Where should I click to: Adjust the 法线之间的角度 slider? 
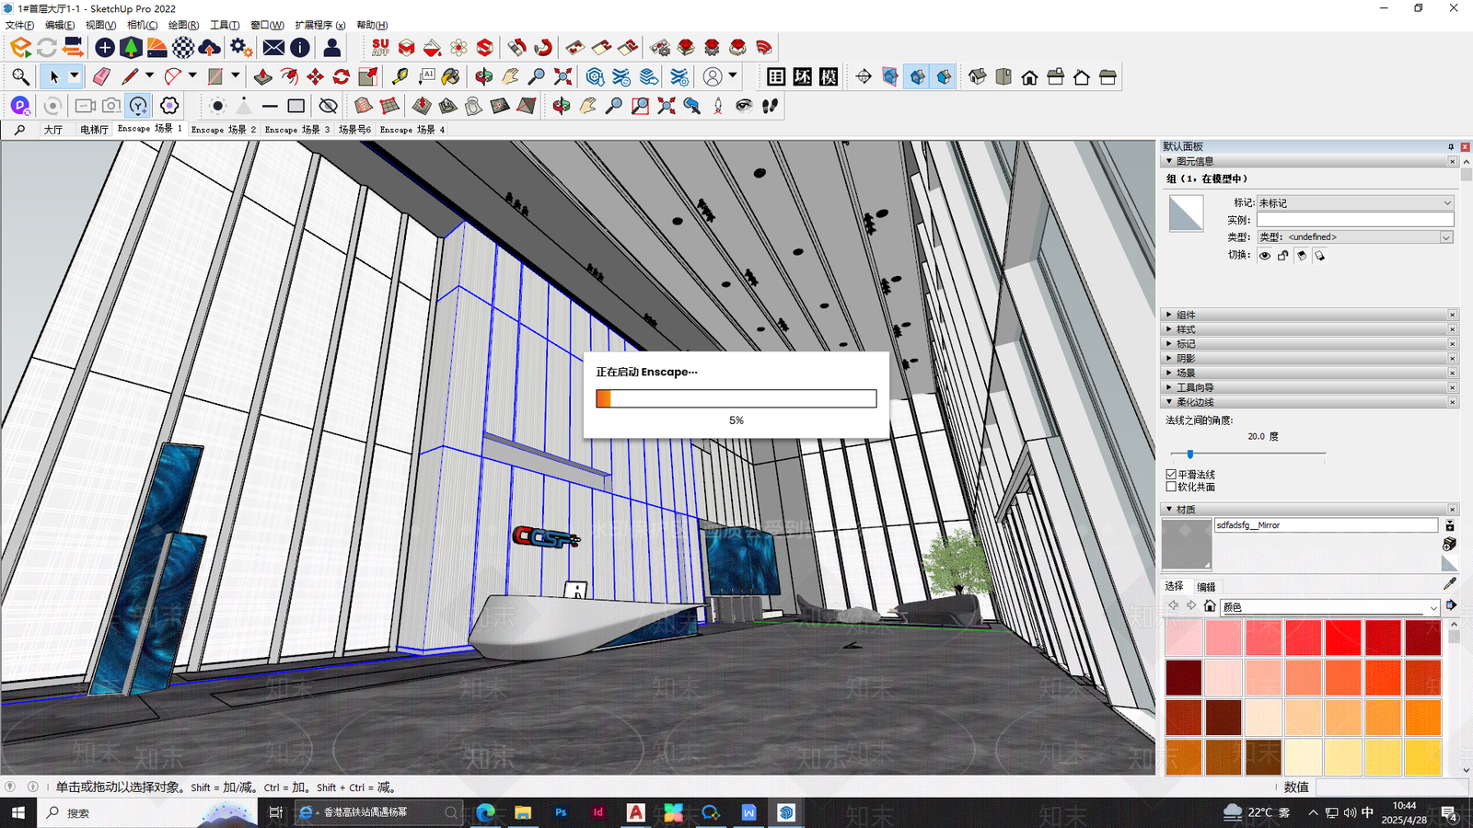1189,454
